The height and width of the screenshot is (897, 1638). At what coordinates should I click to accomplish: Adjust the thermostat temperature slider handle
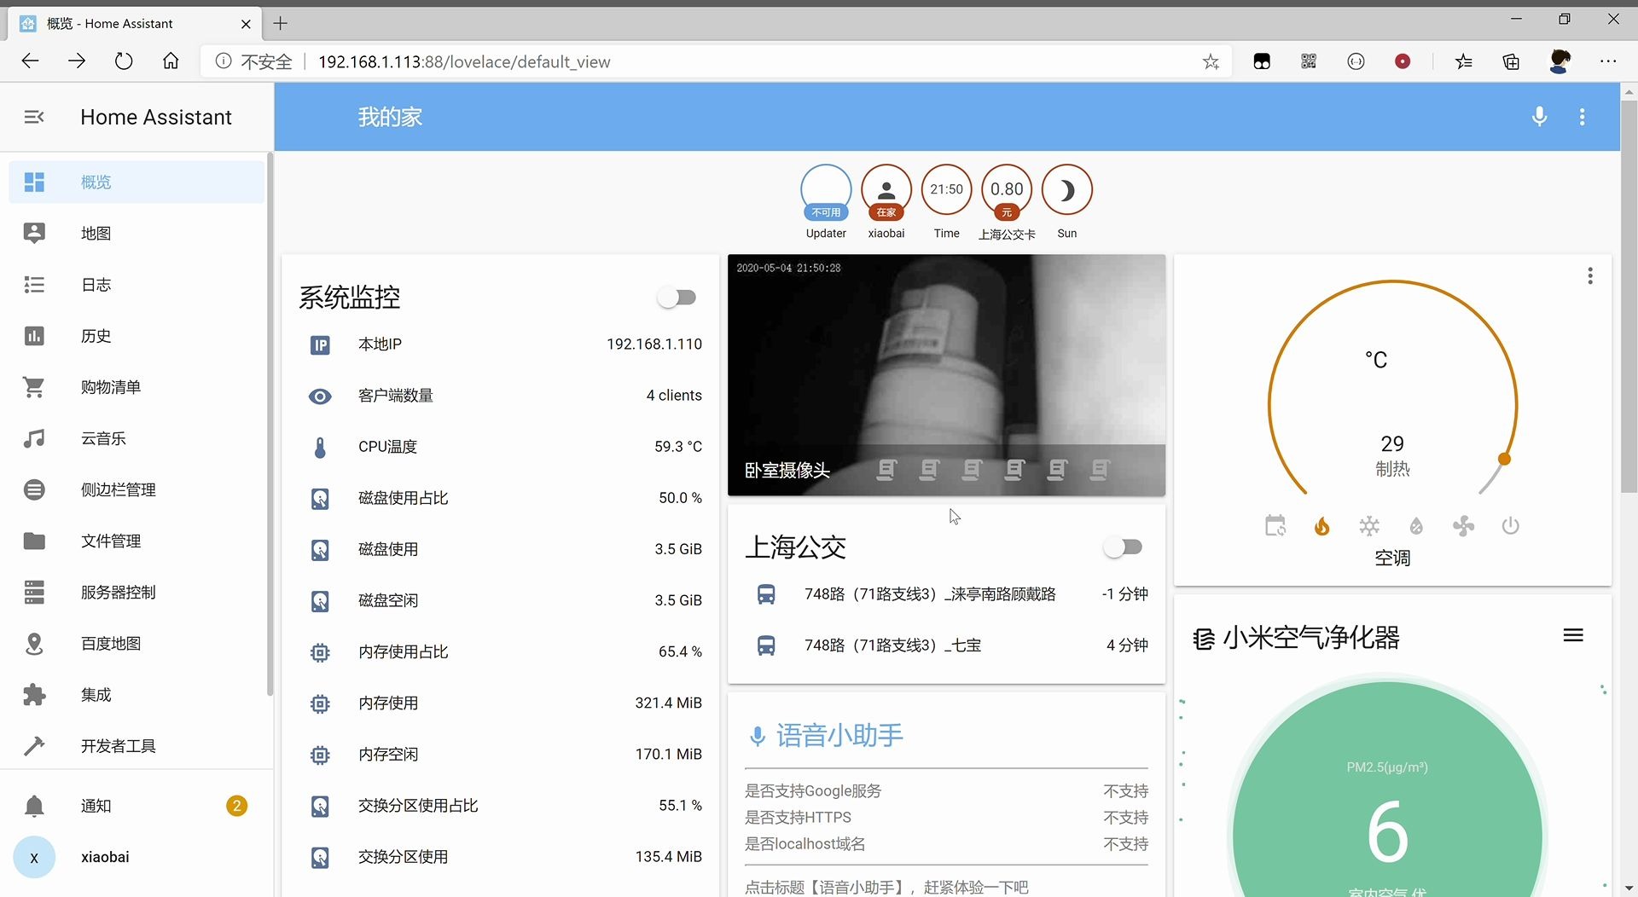point(1504,459)
